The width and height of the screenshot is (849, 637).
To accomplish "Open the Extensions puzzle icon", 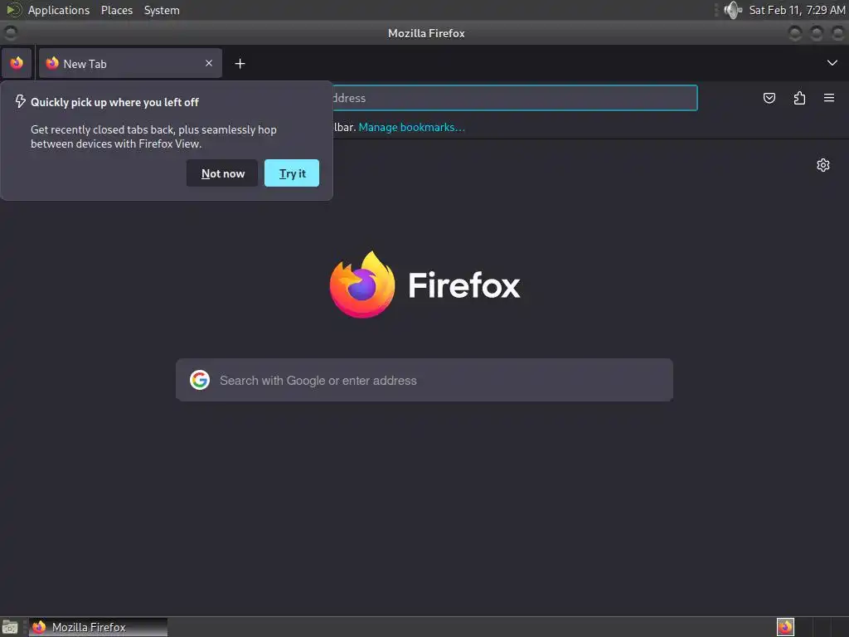I will [799, 98].
